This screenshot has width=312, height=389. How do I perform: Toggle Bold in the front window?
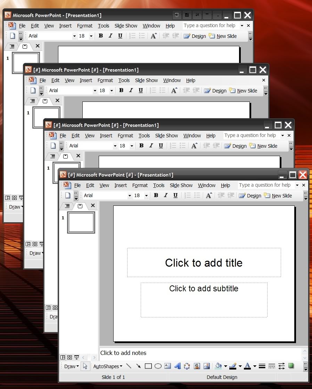(x=156, y=195)
